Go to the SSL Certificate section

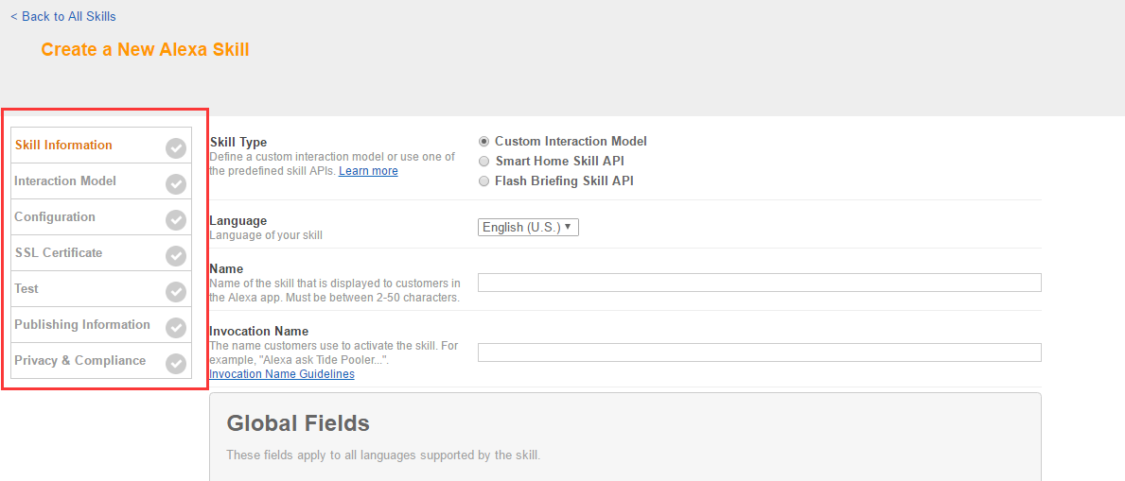(x=59, y=253)
